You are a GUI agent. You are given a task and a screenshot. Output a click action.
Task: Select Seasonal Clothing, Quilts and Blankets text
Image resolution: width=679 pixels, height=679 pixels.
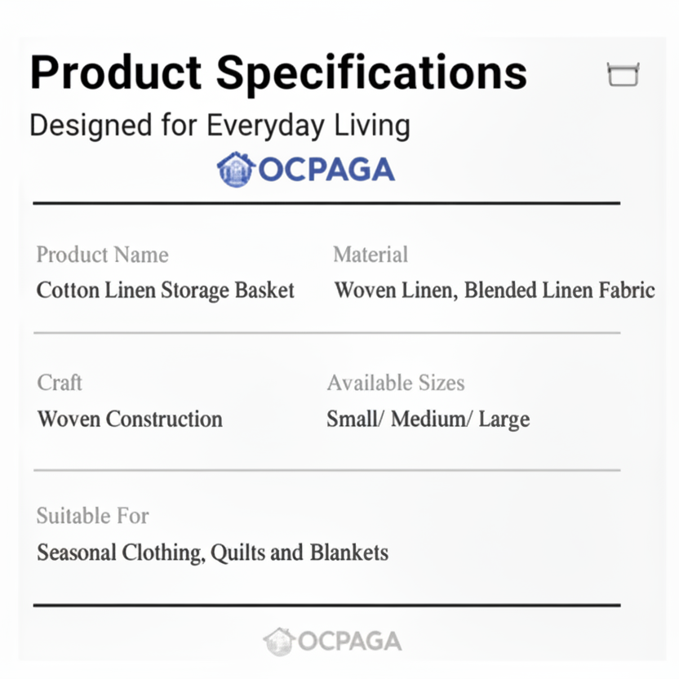(212, 553)
